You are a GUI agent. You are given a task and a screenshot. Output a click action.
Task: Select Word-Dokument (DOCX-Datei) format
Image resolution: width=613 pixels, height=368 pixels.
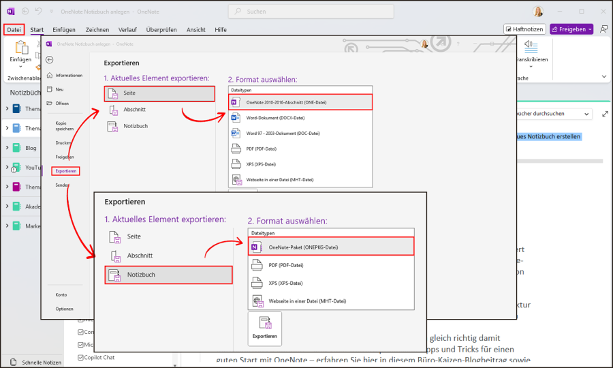[x=300, y=118]
